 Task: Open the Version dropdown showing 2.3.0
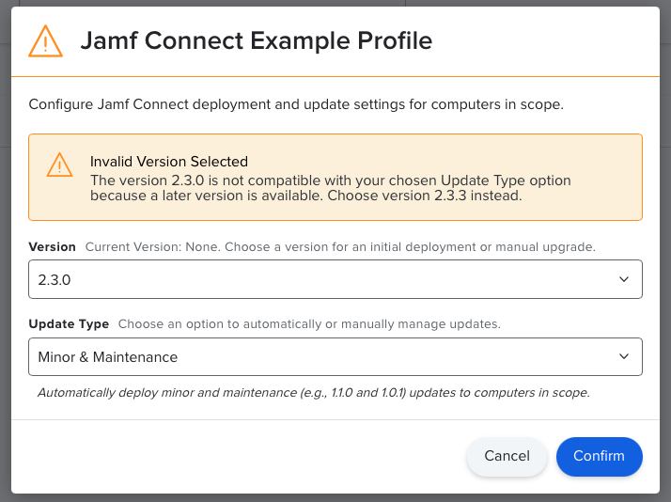[x=335, y=279]
